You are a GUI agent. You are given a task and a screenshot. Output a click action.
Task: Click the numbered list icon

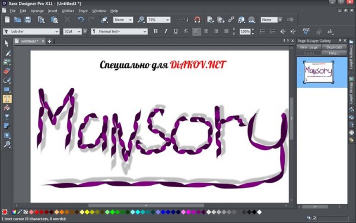pyautogui.click(x=272, y=31)
